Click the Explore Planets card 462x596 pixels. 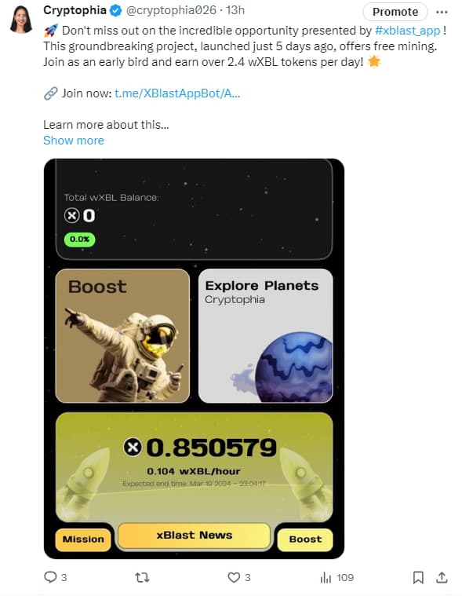266,335
